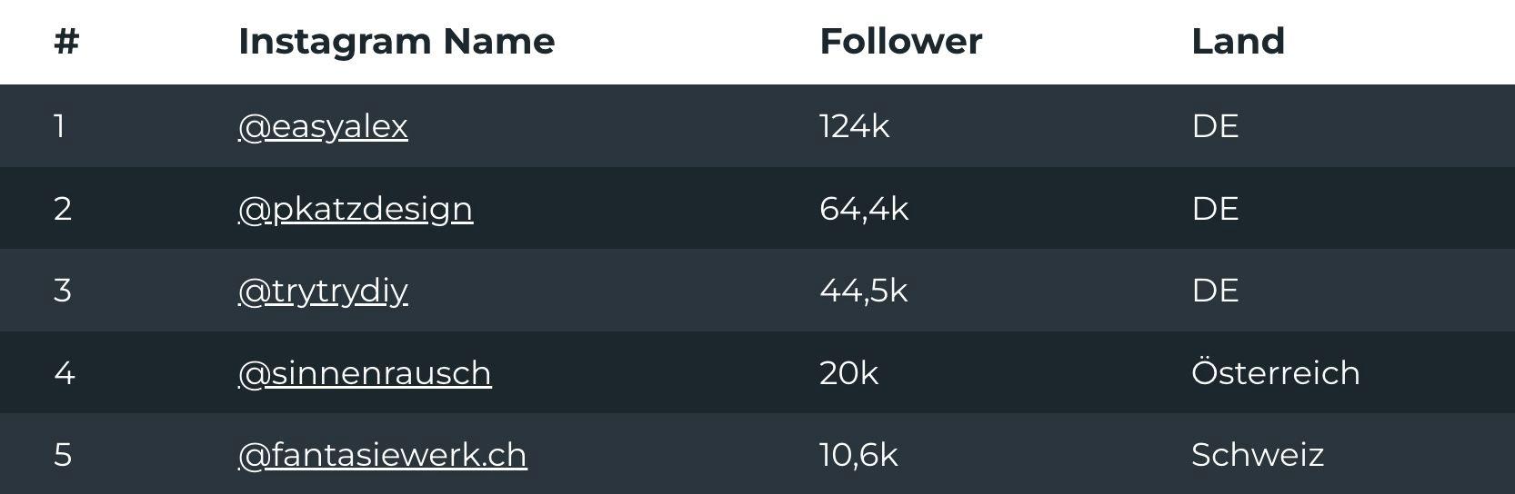Open the @fantasiewerk.ch Instagram link

click(383, 455)
